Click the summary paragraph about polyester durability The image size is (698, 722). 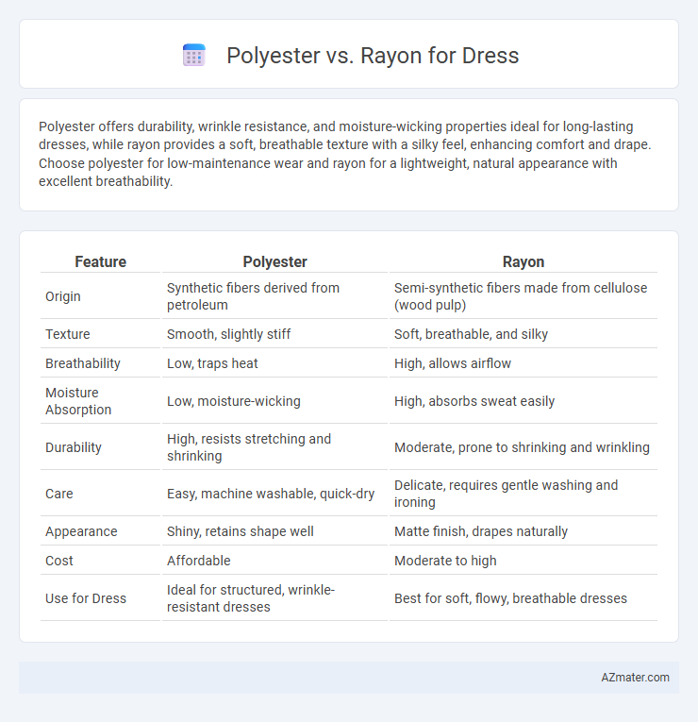click(x=345, y=154)
